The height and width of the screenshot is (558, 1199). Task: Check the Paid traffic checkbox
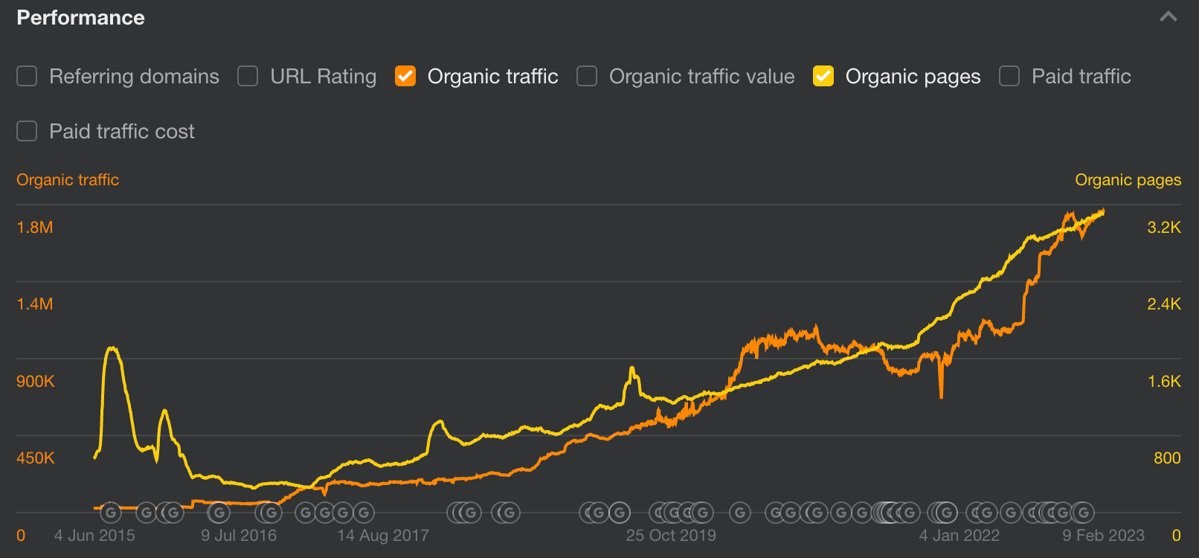point(1009,77)
